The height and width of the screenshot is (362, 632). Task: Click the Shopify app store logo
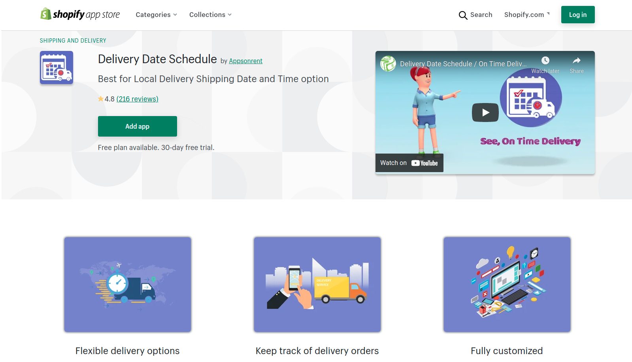pos(80,14)
